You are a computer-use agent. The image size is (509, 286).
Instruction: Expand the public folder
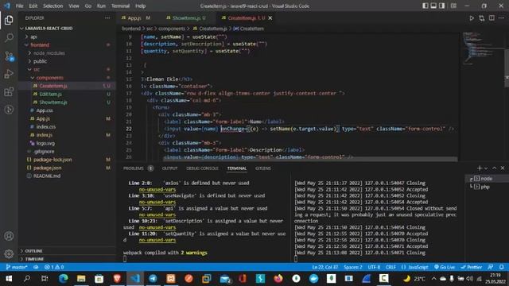(x=40, y=61)
